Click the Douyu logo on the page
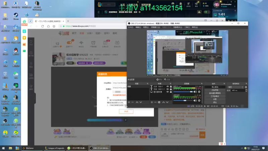The height and width of the screenshot is (151, 268). click(x=64, y=33)
